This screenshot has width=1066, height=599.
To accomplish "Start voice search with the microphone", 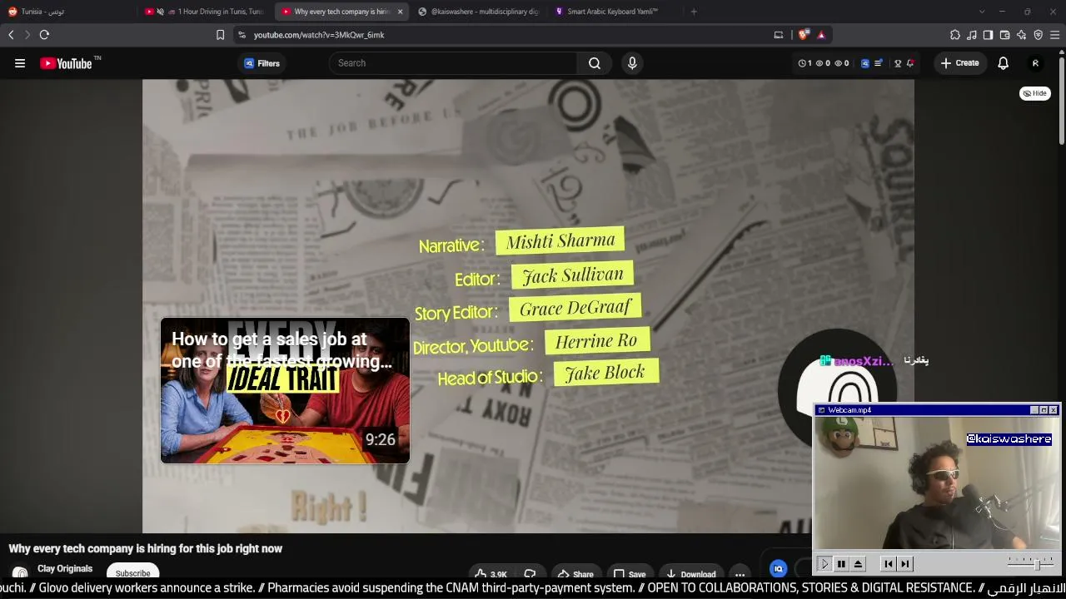I will [x=632, y=63].
